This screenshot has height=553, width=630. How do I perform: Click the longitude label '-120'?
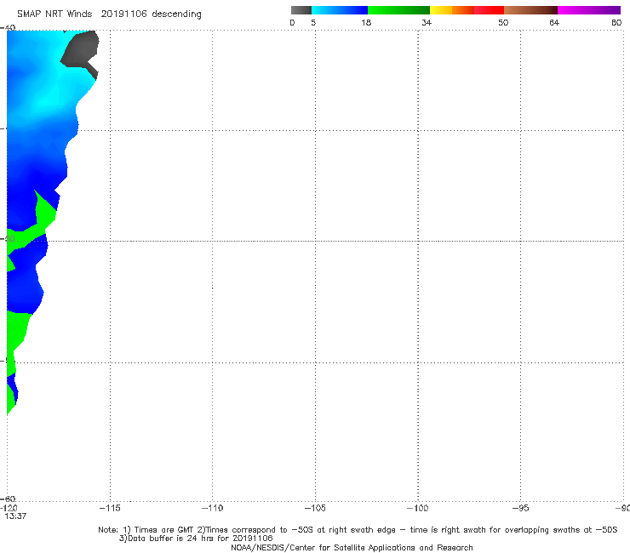(9, 508)
